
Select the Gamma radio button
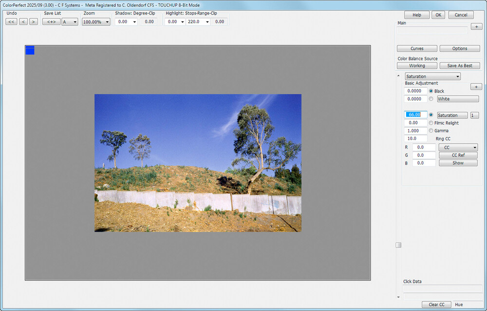(431, 131)
